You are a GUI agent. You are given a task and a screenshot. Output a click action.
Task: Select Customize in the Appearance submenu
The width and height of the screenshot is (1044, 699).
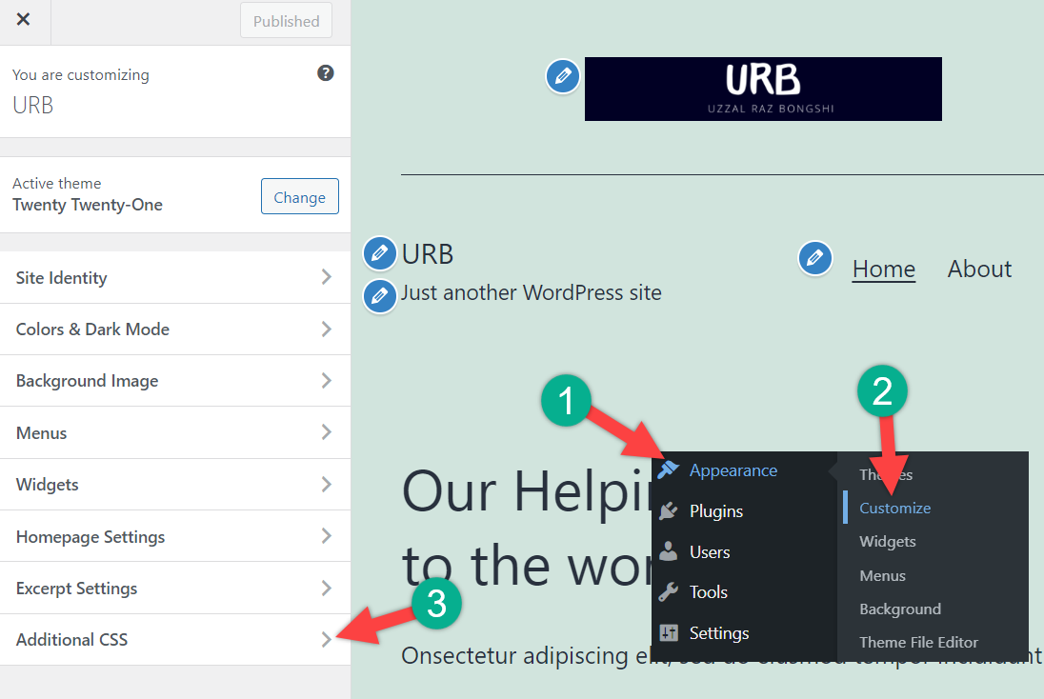click(x=894, y=509)
